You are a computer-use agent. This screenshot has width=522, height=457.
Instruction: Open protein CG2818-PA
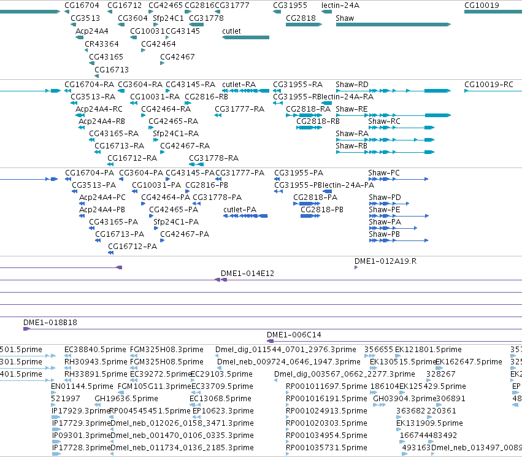[315, 198]
